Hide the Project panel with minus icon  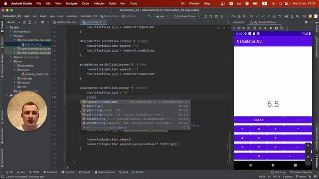pyautogui.click(x=48, y=22)
